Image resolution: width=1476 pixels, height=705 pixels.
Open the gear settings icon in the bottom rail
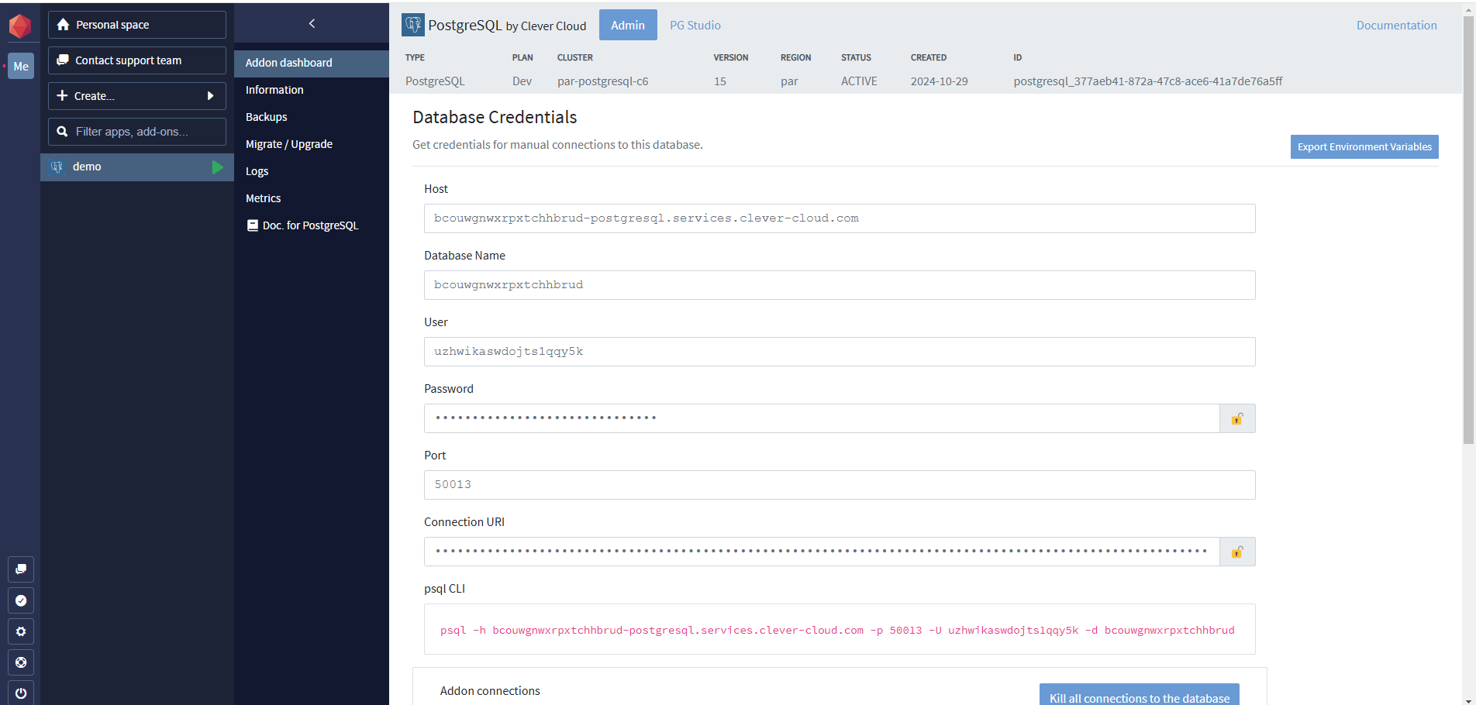click(21, 631)
